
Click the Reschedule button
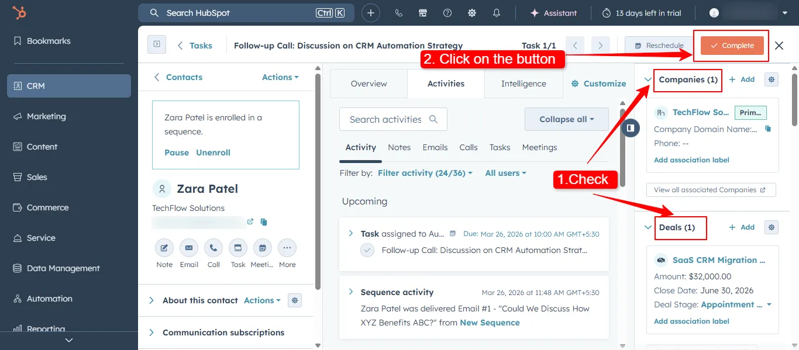[x=659, y=46]
